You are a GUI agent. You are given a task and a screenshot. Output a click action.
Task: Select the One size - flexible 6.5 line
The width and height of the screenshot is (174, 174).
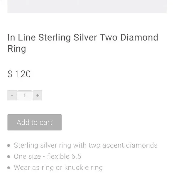pyautogui.click(x=47, y=156)
